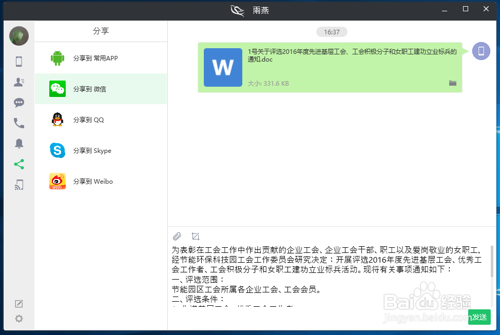Click the Android icon for 分享到 常用APP

(57, 57)
